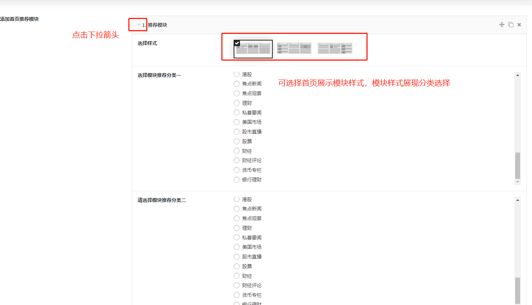Select 股市直播 under 请选择模块推荐分类二
Viewport: 532px width, 305px height.
[x=237, y=257]
